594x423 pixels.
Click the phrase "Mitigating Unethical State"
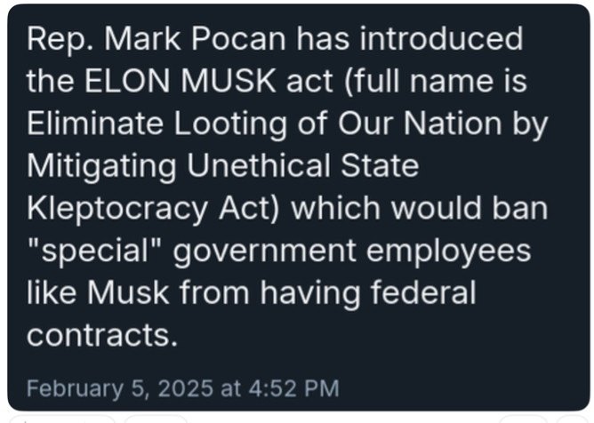click(x=222, y=166)
